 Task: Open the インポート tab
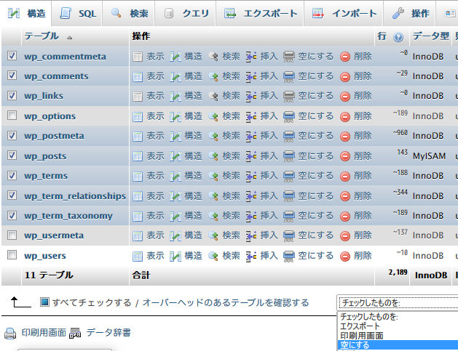345,13
